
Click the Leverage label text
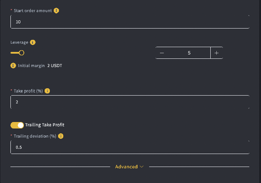(20, 42)
